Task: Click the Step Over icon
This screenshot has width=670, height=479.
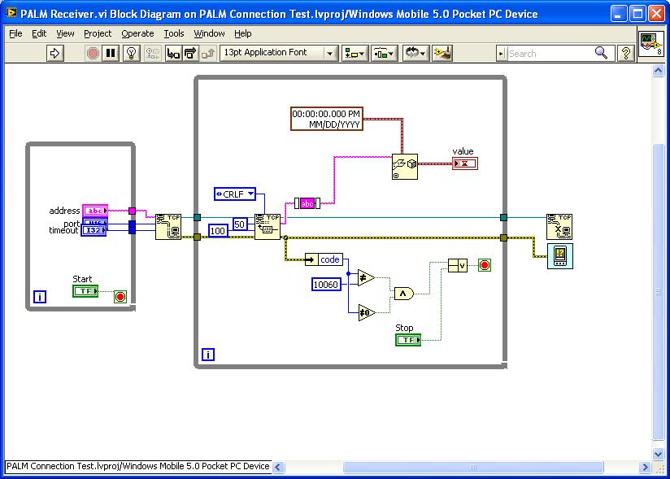Action: (190, 53)
